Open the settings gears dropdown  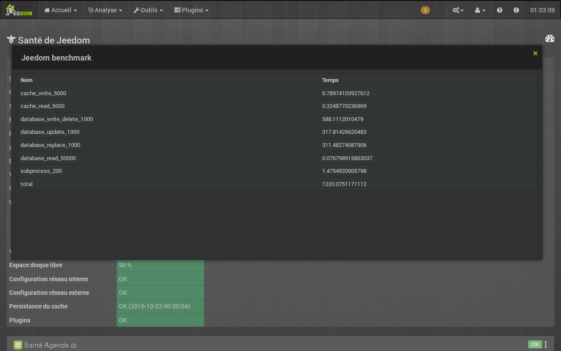(x=458, y=10)
